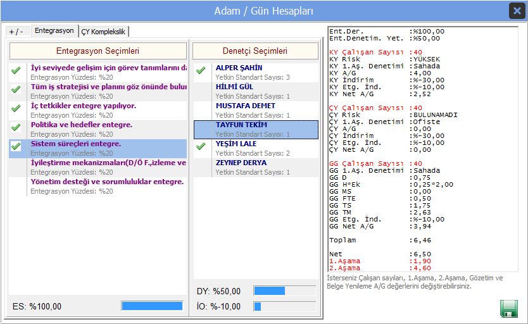This screenshot has width=528, height=324.
Task: Open the ÇY Komplekslik tab
Action: pyautogui.click(x=103, y=32)
